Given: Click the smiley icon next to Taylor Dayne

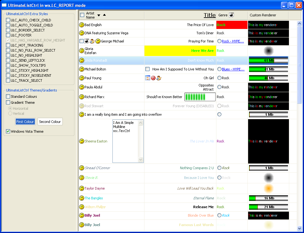Looking at the screenshot, I should 82,188.
